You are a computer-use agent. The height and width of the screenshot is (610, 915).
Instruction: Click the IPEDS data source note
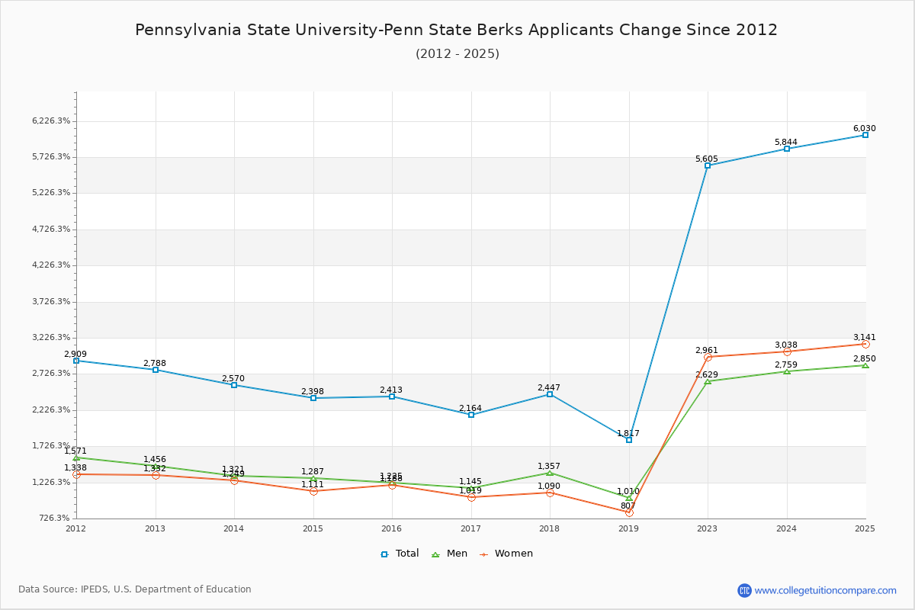coord(135,589)
